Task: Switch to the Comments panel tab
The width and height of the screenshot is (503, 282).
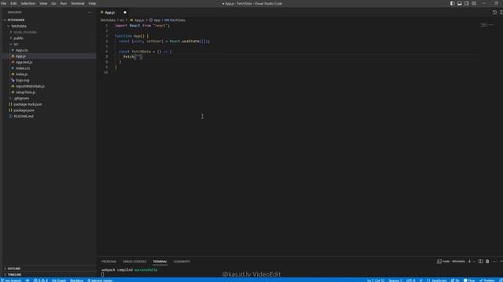Action: click(x=182, y=262)
